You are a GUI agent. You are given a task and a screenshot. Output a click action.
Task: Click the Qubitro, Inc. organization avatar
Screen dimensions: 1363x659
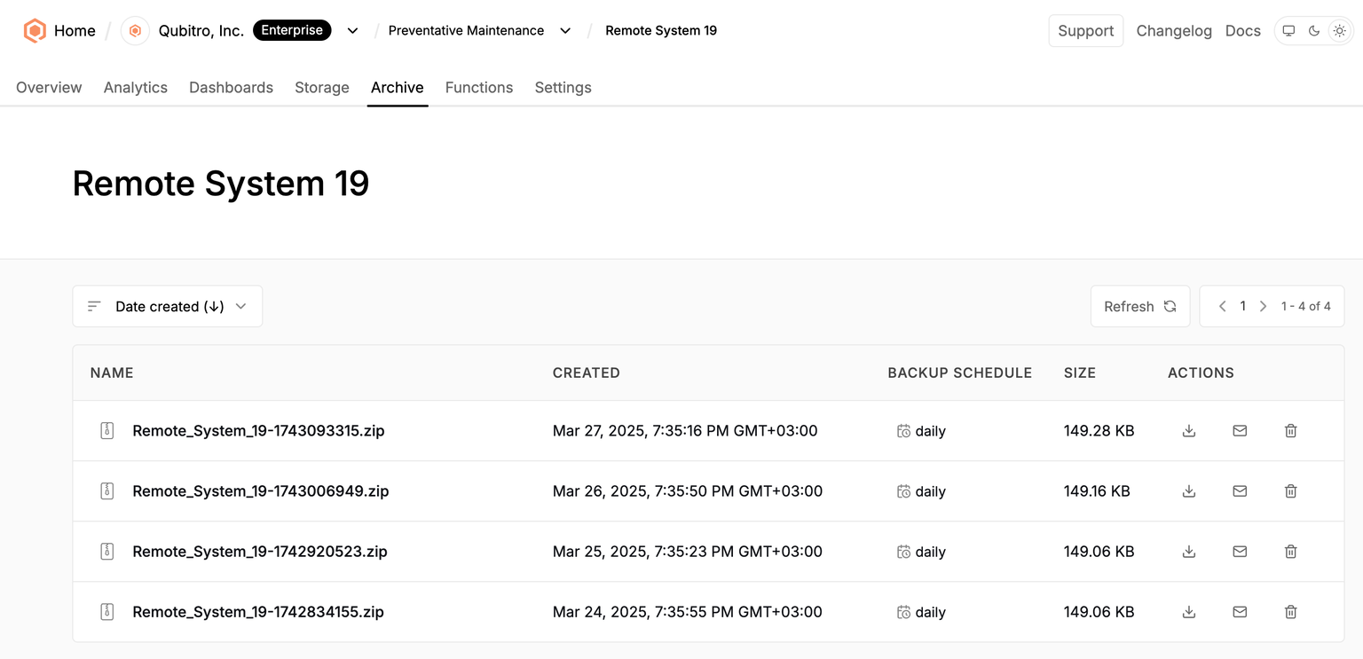[135, 31]
